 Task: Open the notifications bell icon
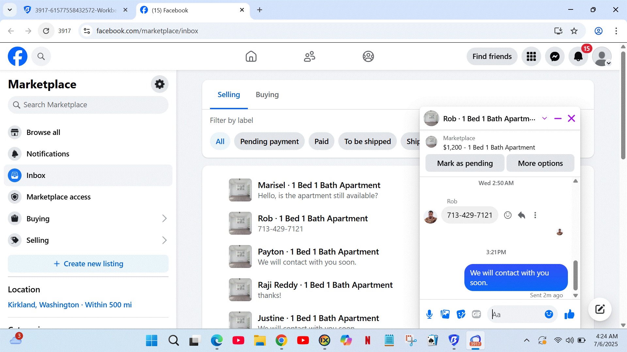(578, 56)
